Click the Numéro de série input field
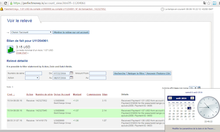220x132 pixels. [33, 73]
